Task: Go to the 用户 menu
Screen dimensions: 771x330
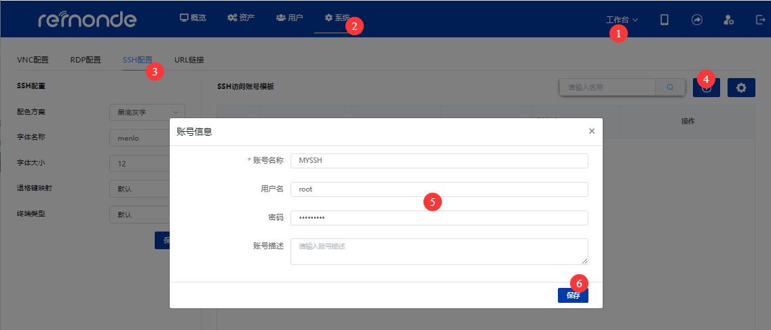Action: tap(290, 18)
